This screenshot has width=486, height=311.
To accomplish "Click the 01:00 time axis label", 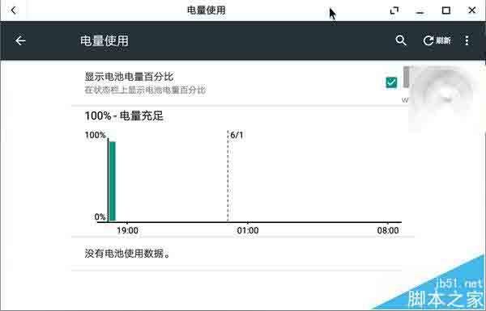I will click(248, 230).
